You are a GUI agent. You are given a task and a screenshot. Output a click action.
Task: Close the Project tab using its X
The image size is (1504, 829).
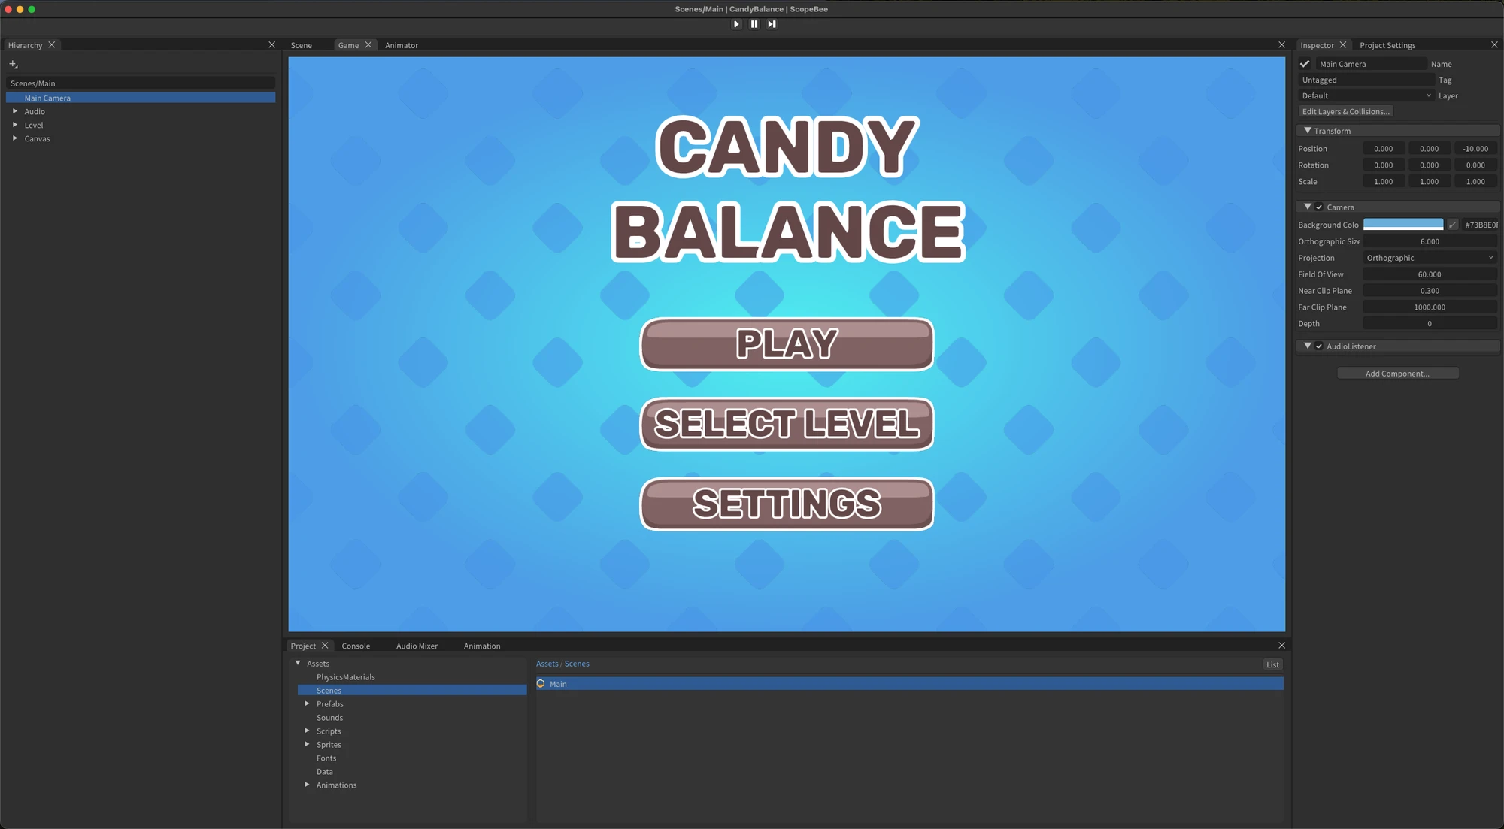[x=325, y=646]
